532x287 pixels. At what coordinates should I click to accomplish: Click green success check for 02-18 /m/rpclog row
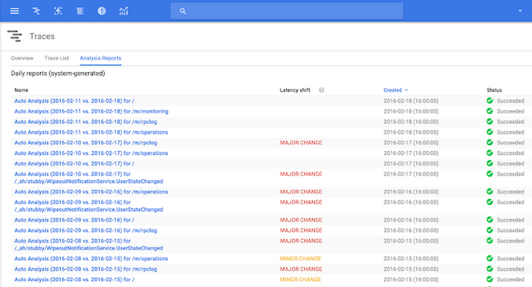coord(489,121)
